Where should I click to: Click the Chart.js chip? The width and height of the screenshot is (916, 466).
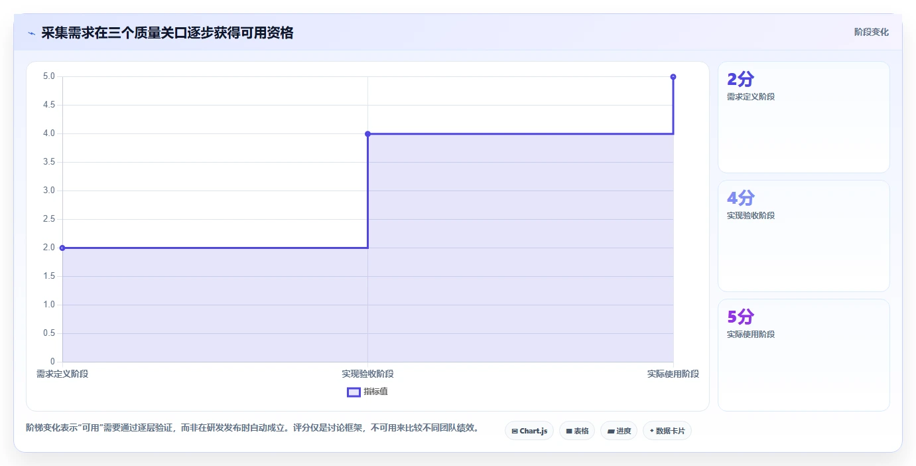[529, 431]
